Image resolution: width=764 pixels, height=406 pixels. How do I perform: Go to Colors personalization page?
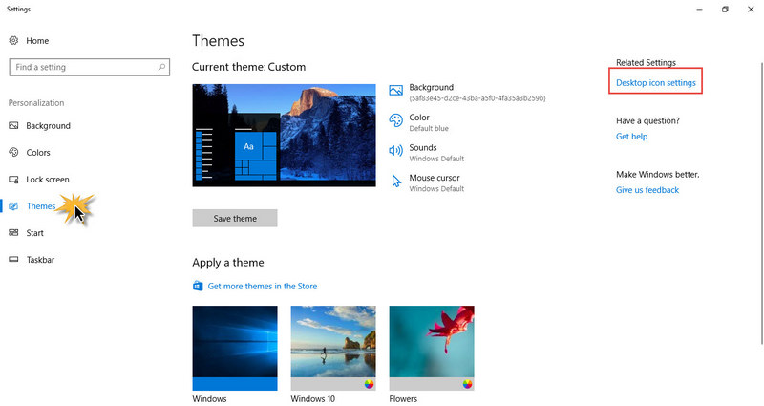click(x=38, y=153)
